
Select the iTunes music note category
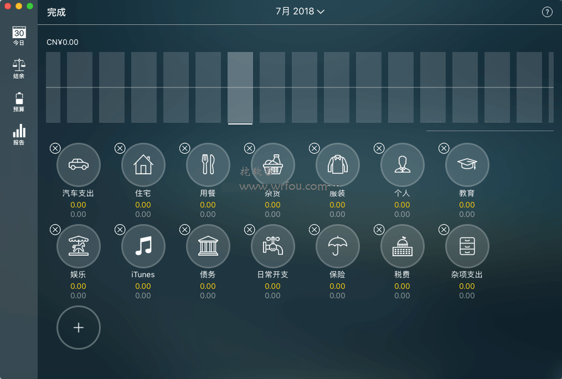pyautogui.click(x=143, y=246)
